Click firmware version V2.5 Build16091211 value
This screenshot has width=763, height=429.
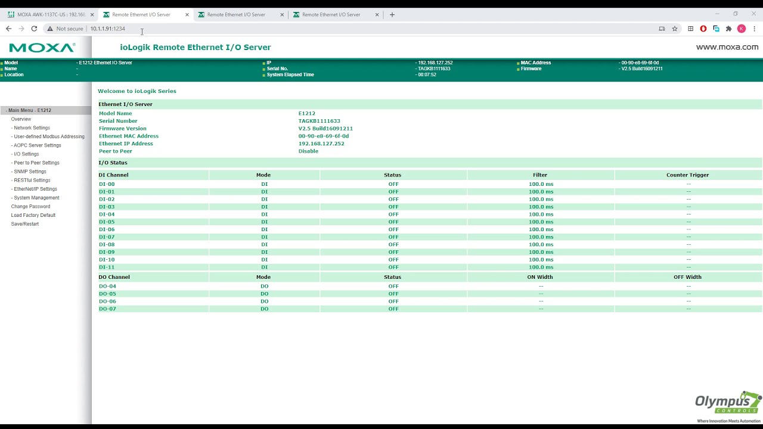[325, 129]
